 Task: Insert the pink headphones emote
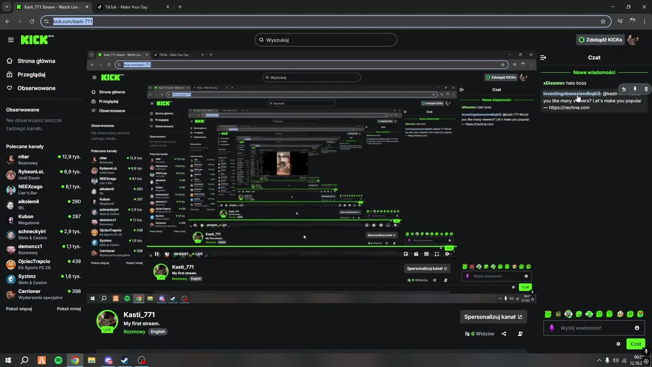pyautogui.click(x=568, y=314)
